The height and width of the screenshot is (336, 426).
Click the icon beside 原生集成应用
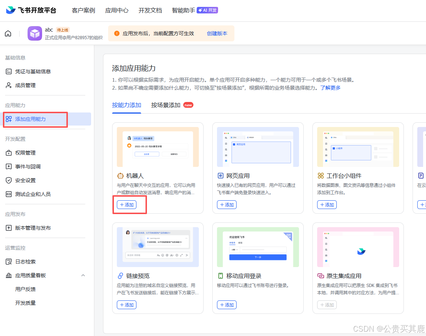point(320,276)
